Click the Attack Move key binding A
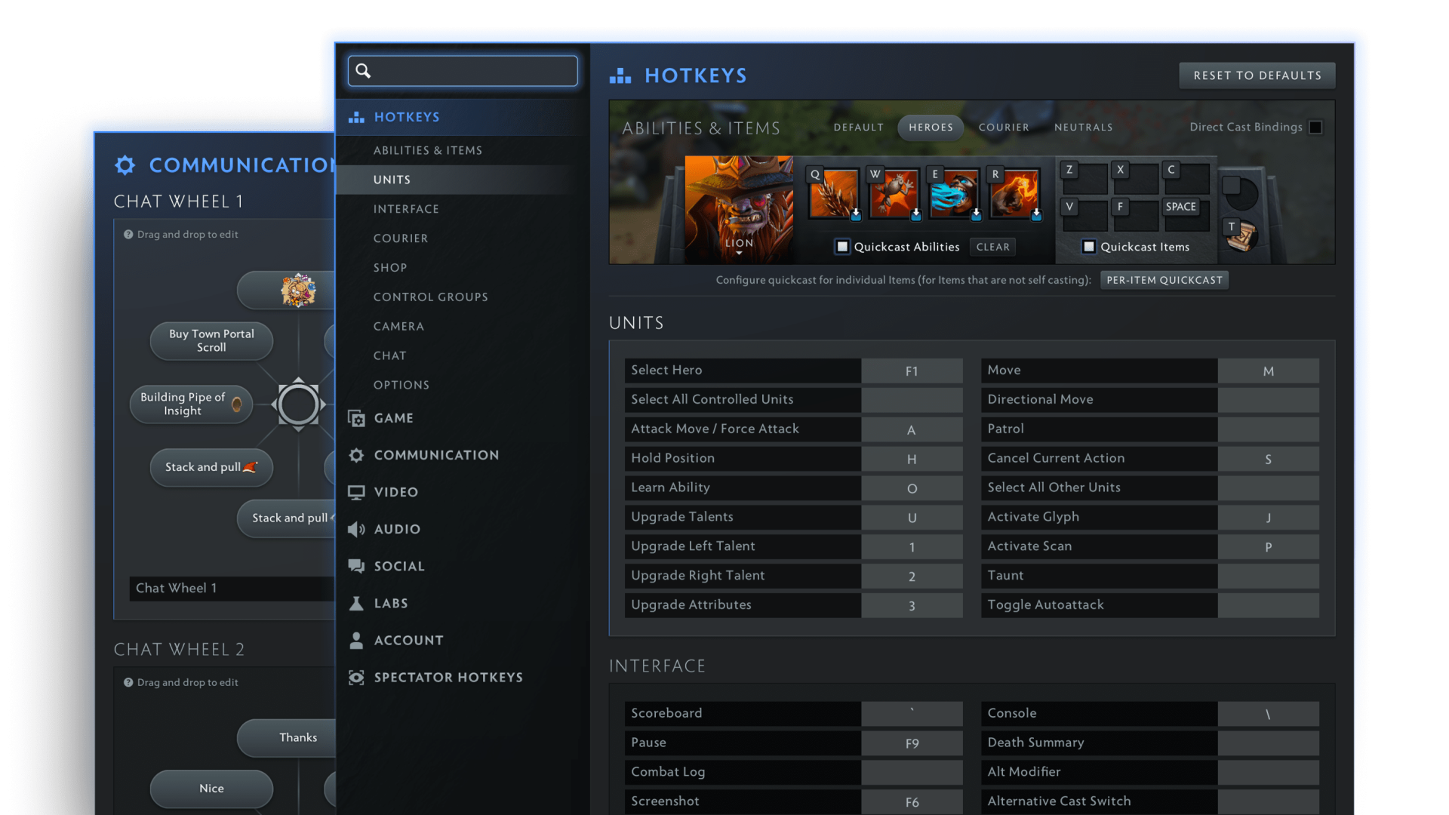The height and width of the screenshot is (815, 1449). tap(912, 429)
